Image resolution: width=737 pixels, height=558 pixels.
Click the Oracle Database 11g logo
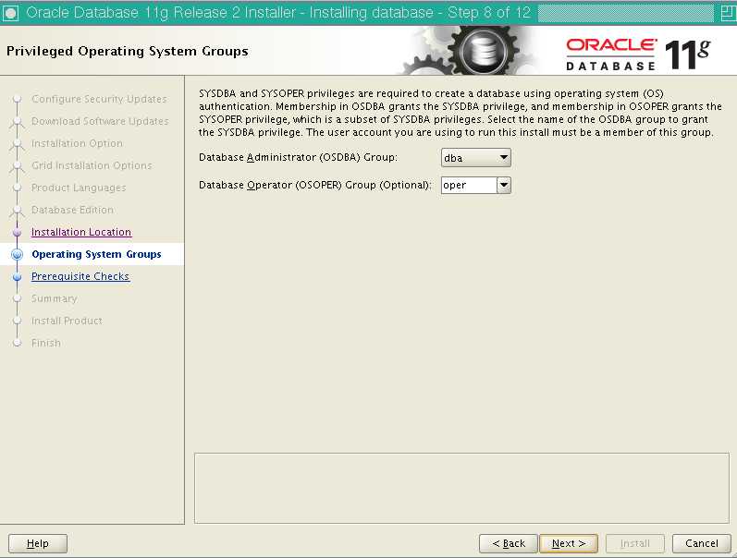(x=638, y=55)
